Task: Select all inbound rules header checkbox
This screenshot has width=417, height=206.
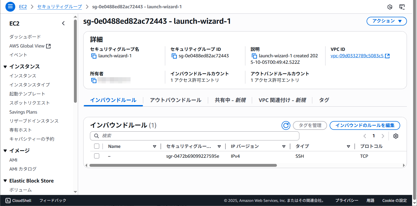Action: tap(97, 146)
